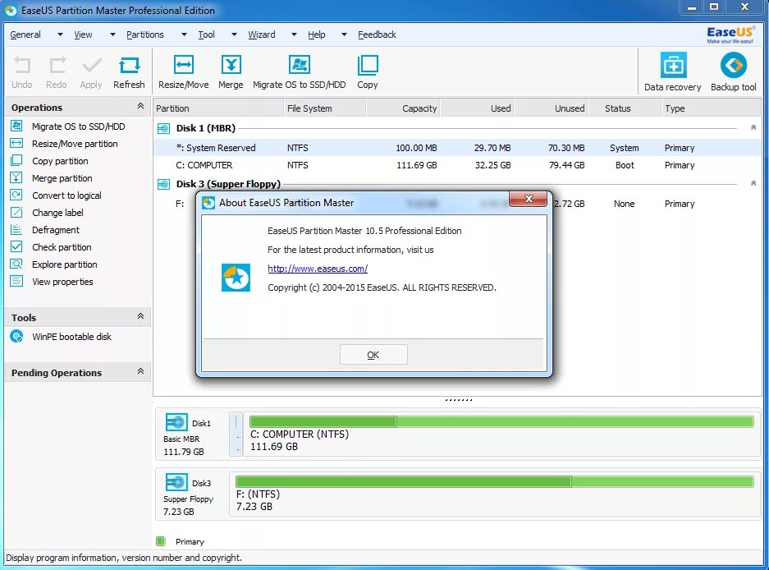The height and width of the screenshot is (570, 769).
Task: Select the small System Reserved block on Disk1
Action: (236, 434)
